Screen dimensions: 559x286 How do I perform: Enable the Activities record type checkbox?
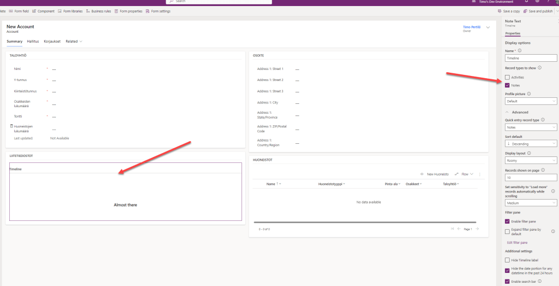pos(508,78)
